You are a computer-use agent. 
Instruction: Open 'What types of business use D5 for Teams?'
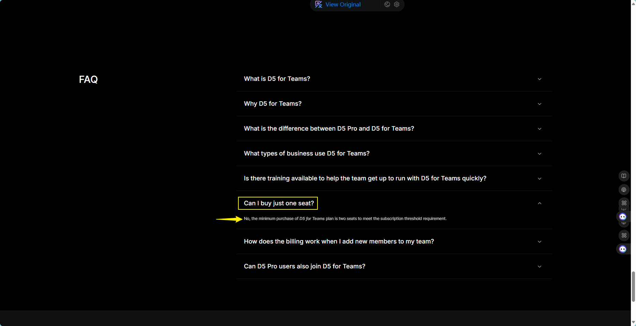coord(307,153)
